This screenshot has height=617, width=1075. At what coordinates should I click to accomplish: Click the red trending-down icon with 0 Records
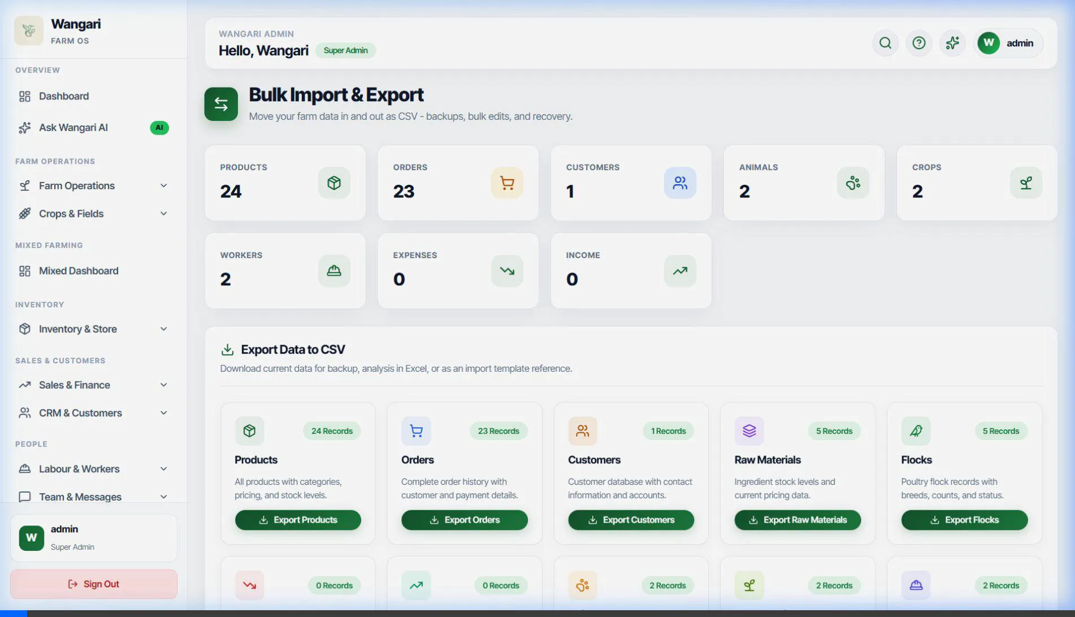click(x=249, y=585)
